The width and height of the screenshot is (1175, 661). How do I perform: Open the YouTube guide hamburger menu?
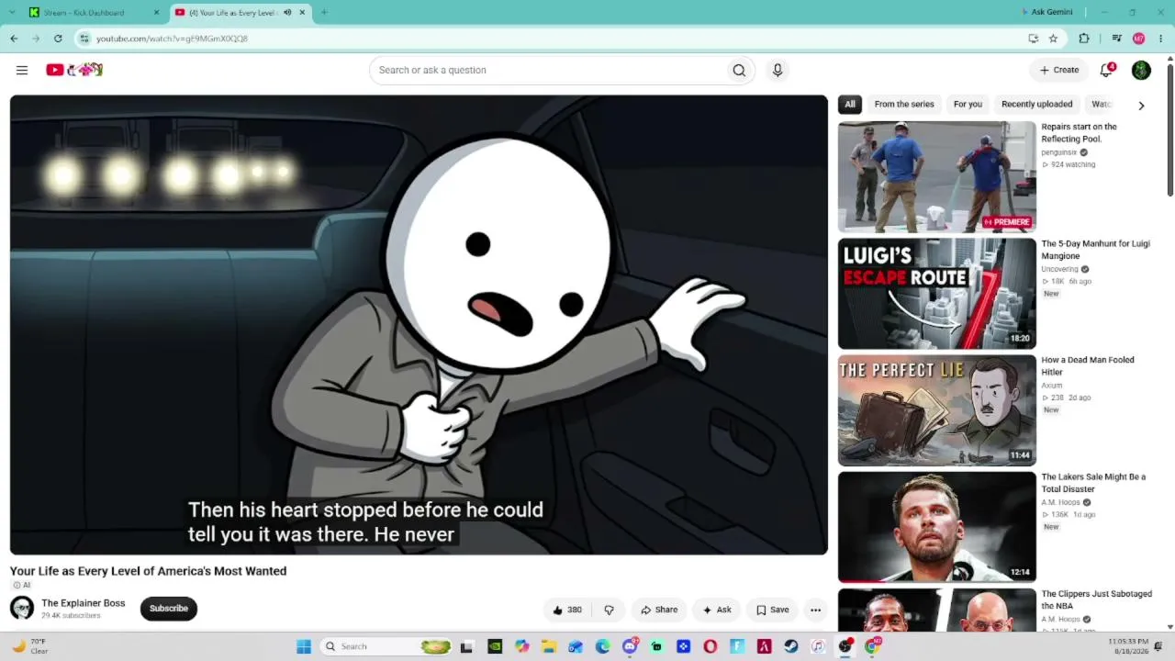[22, 70]
